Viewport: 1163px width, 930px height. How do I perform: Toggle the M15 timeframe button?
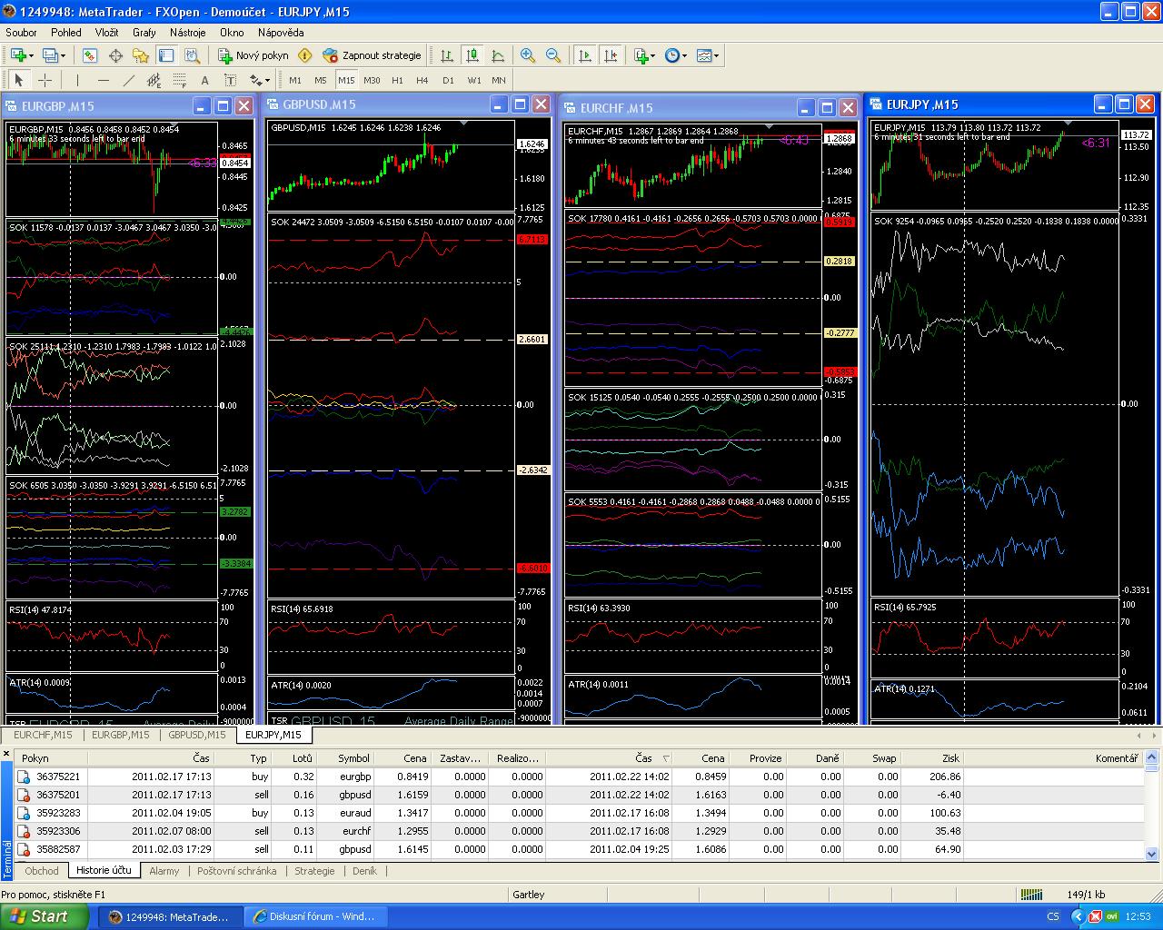[346, 80]
